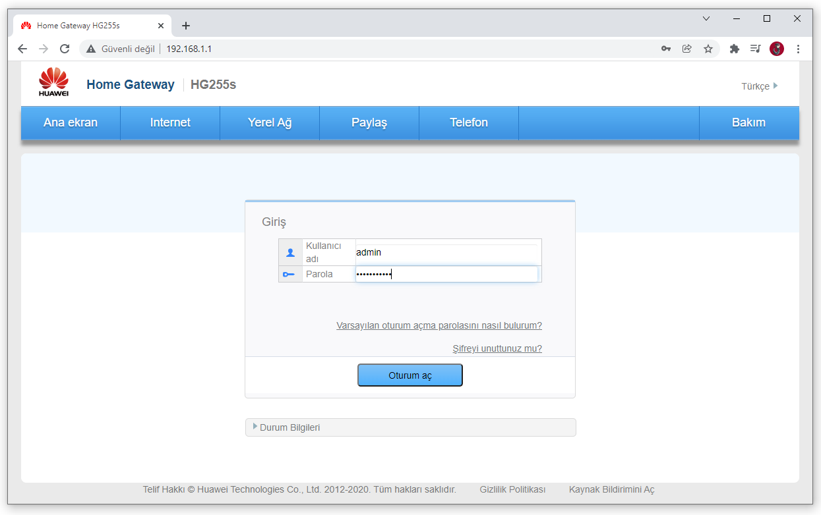Open the saved password key icon
The height and width of the screenshot is (515, 821).
[666, 49]
